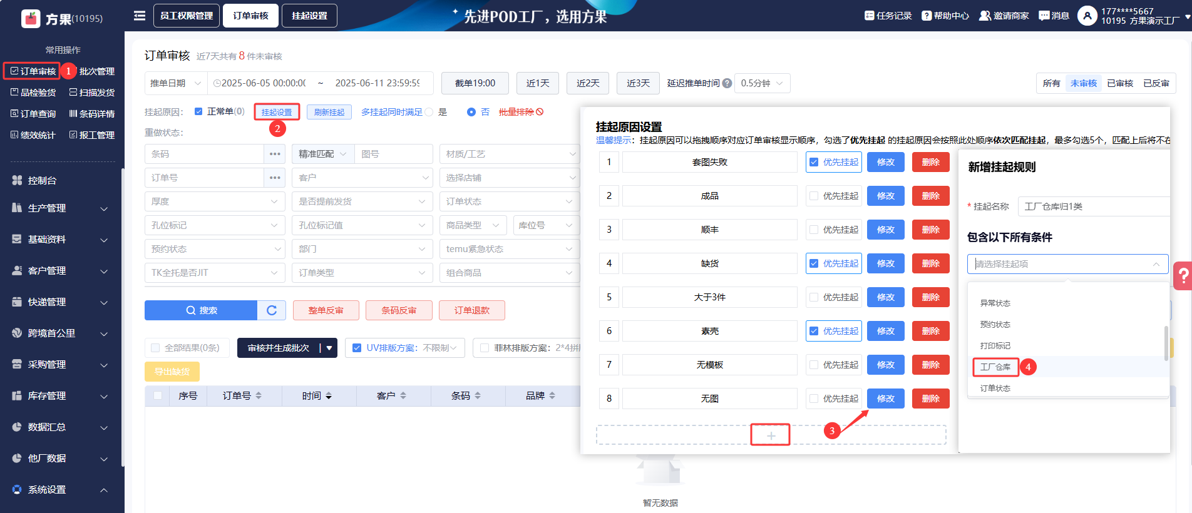Image resolution: width=1192 pixels, height=513 pixels.
Task: Switch to top 挂起设置 tab
Action: coord(309,16)
